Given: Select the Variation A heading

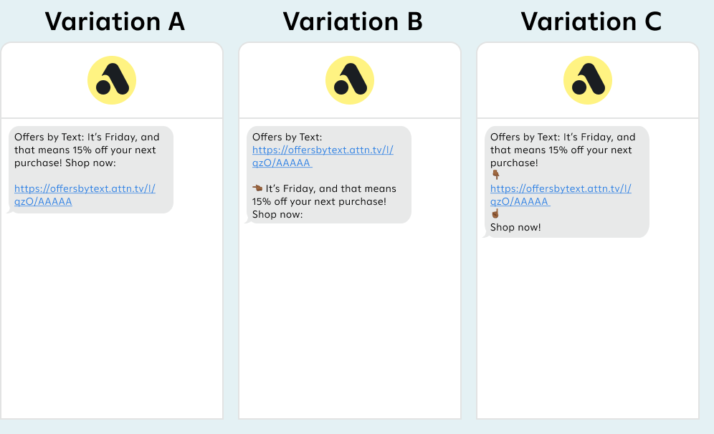Looking at the screenshot, I should pyautogui.click(x=115, y=21).
